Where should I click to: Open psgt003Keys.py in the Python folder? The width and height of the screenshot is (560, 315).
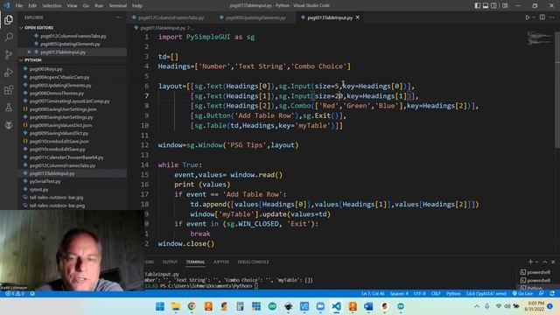(x=45, y=69)
